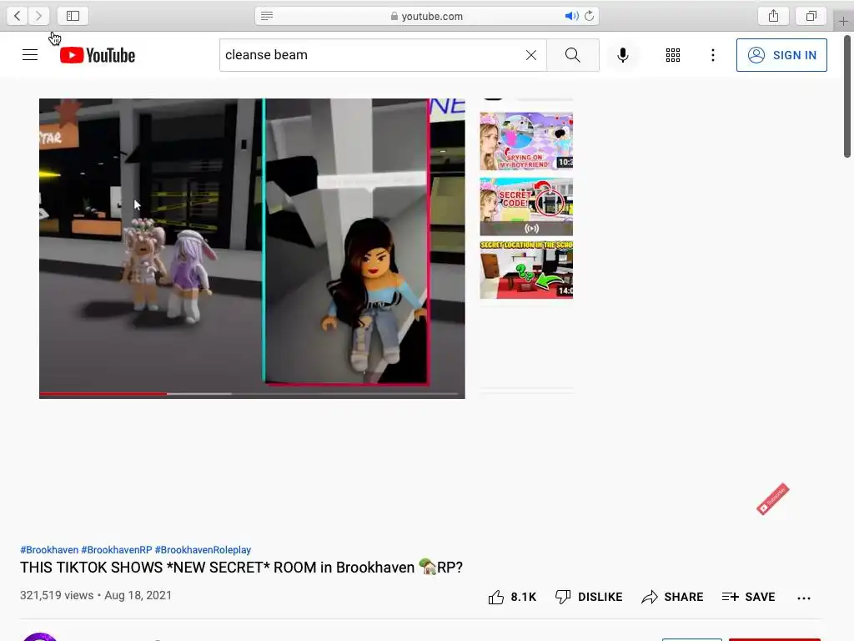Open the purple channel avatar

pos(39,637)
